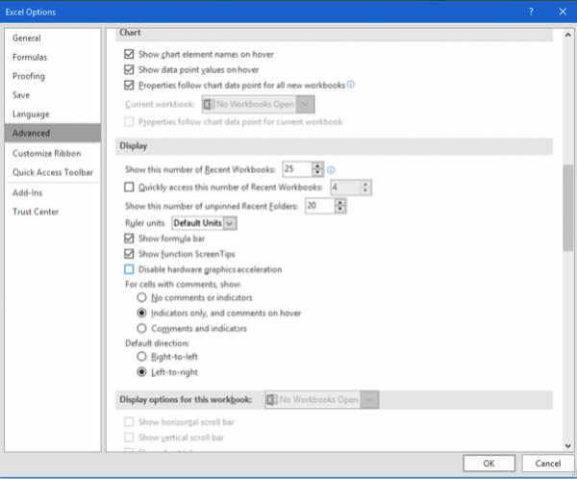
Task: Open Customize Ribbon settings
Action: (x=53, y=153)
